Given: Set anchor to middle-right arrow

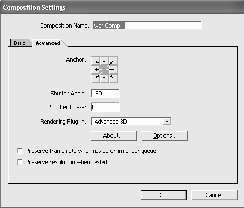Looking at the screenshot, I should [x=113, y=70].
